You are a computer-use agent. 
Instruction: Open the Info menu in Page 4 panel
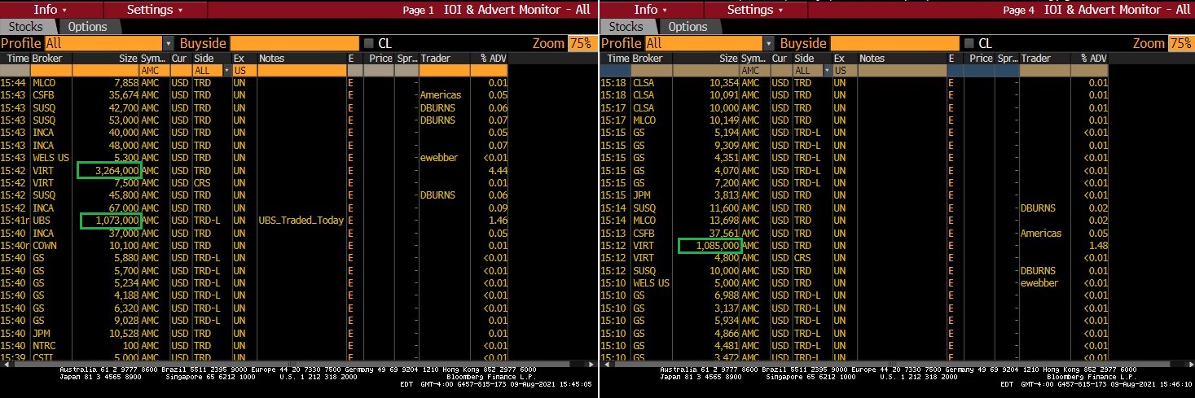(650, 10)
